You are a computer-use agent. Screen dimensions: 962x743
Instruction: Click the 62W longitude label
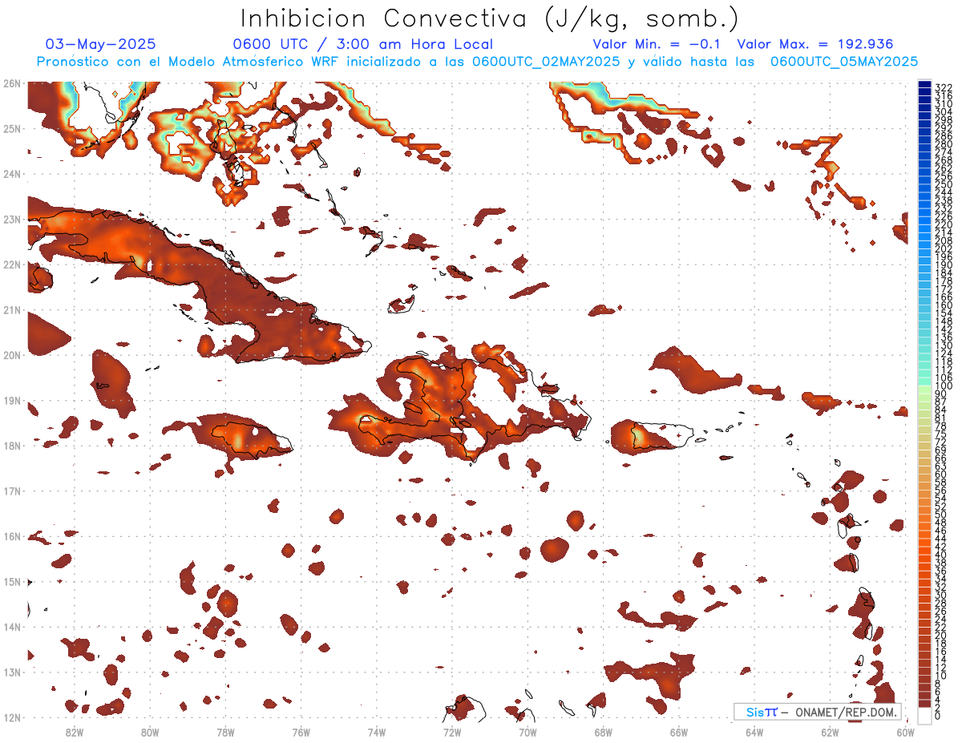[x=830, y=732]
